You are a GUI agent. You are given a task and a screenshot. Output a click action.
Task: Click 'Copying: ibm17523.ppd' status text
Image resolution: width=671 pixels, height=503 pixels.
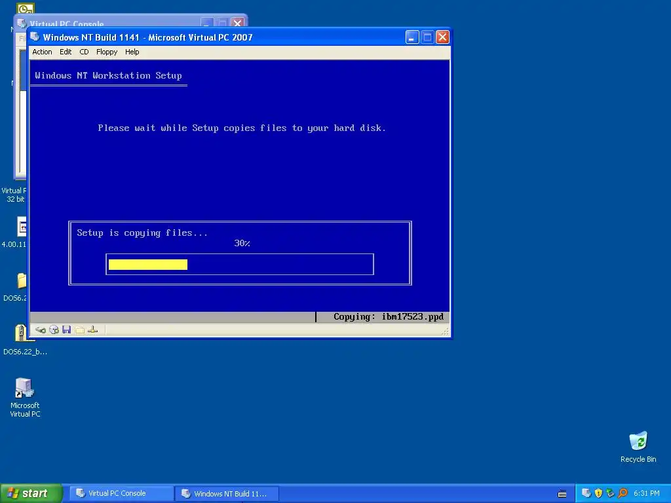tap(389, 317)
